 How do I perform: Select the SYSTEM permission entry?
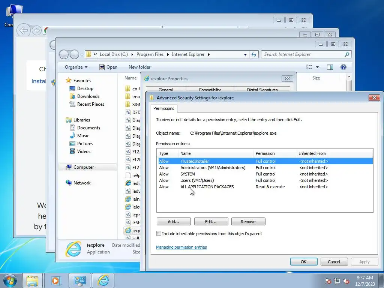[265, 174]
